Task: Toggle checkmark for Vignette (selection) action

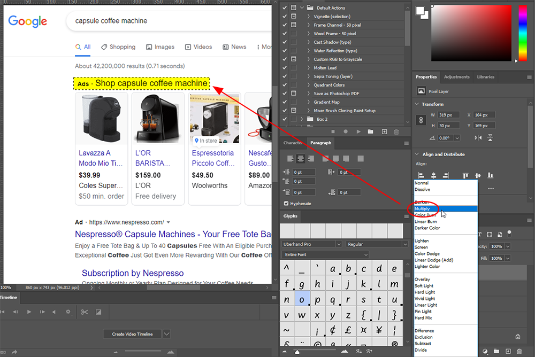Action: [x=285, y=17]
